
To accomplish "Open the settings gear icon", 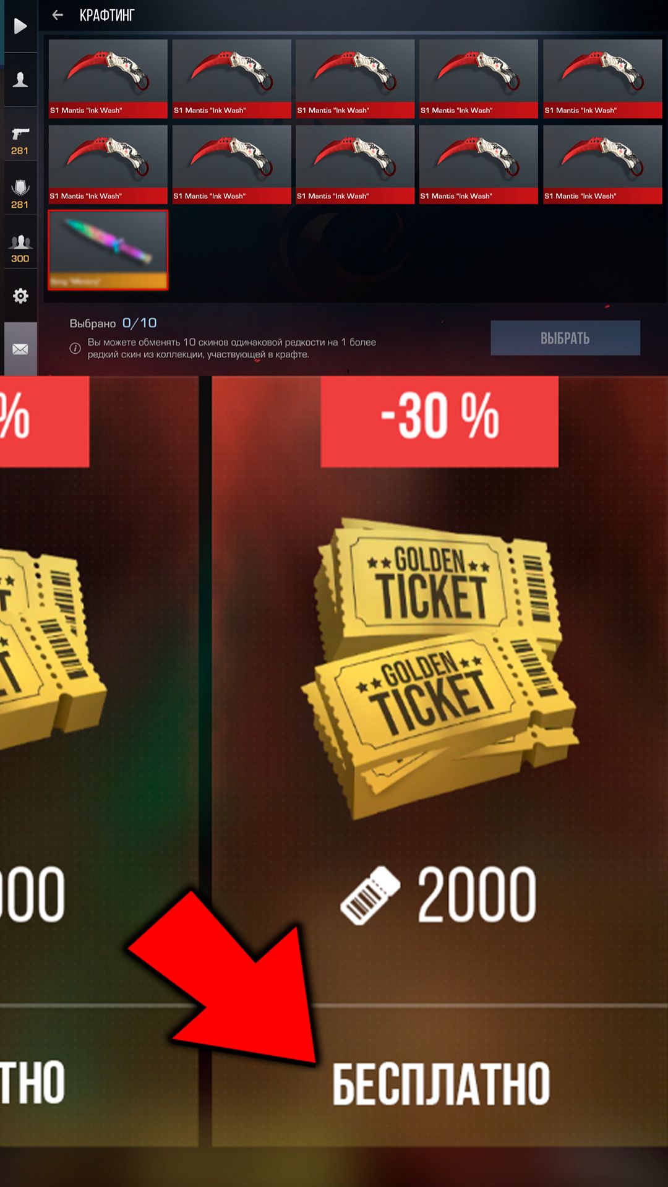I will coord(20,296).
